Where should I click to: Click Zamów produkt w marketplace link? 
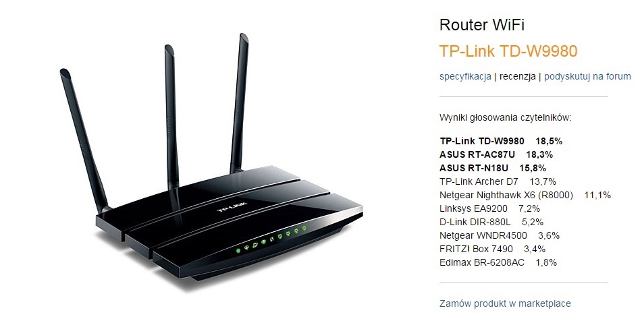coord(505,303)
